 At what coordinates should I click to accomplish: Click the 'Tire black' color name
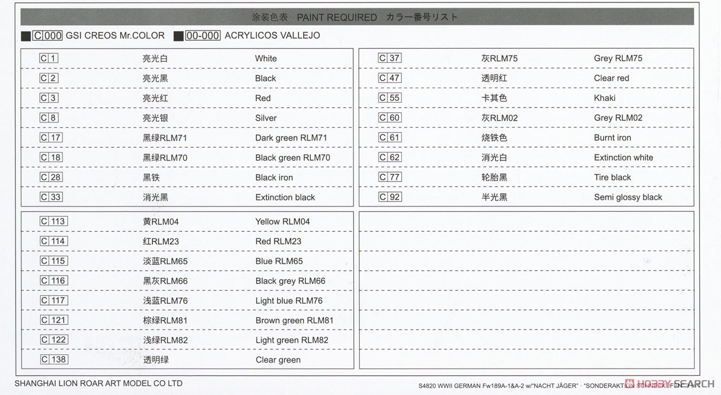point(612,177)
